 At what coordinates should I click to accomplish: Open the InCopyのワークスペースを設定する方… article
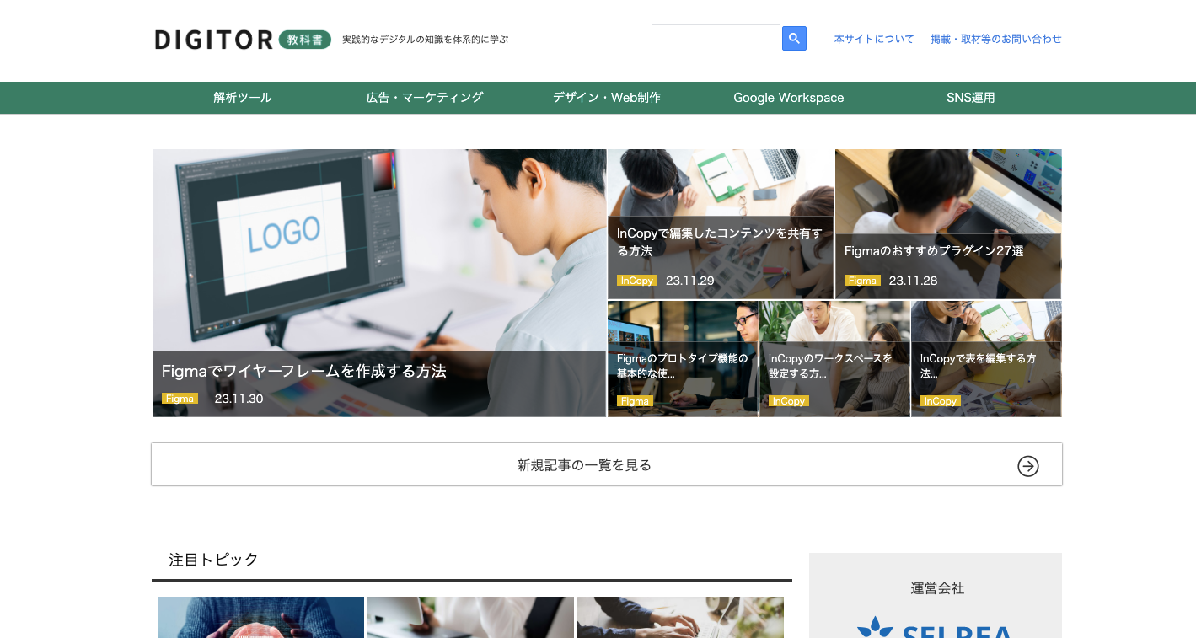(831, 366)
